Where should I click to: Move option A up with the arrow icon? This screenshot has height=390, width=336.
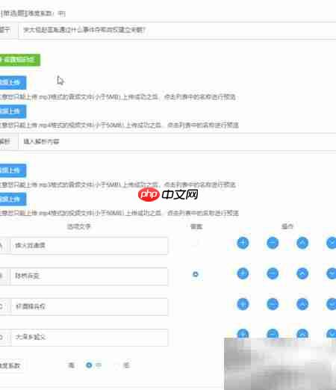[x=302, y=243]
